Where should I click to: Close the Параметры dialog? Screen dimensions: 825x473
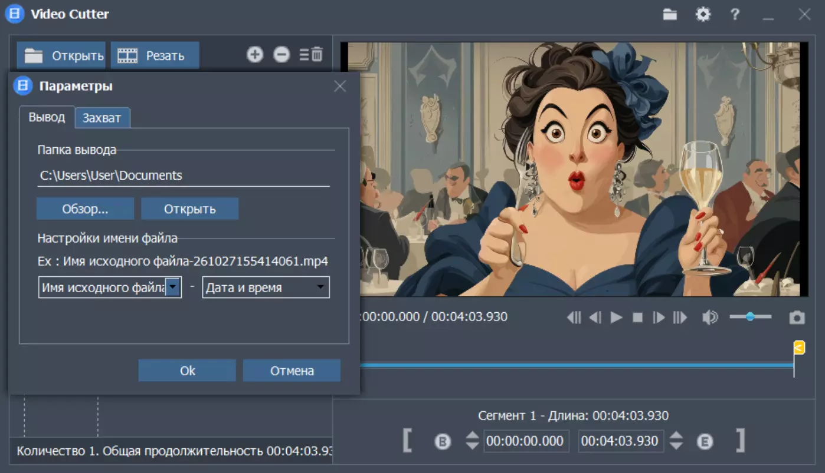coord(340,87)
